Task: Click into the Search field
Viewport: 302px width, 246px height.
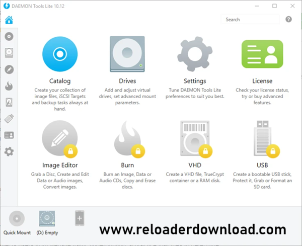Action: point(250,20)
